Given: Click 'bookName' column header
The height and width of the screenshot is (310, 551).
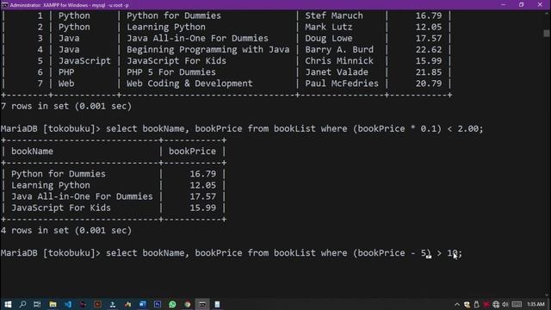Looking at the screenshot, I should pos(32,152).
